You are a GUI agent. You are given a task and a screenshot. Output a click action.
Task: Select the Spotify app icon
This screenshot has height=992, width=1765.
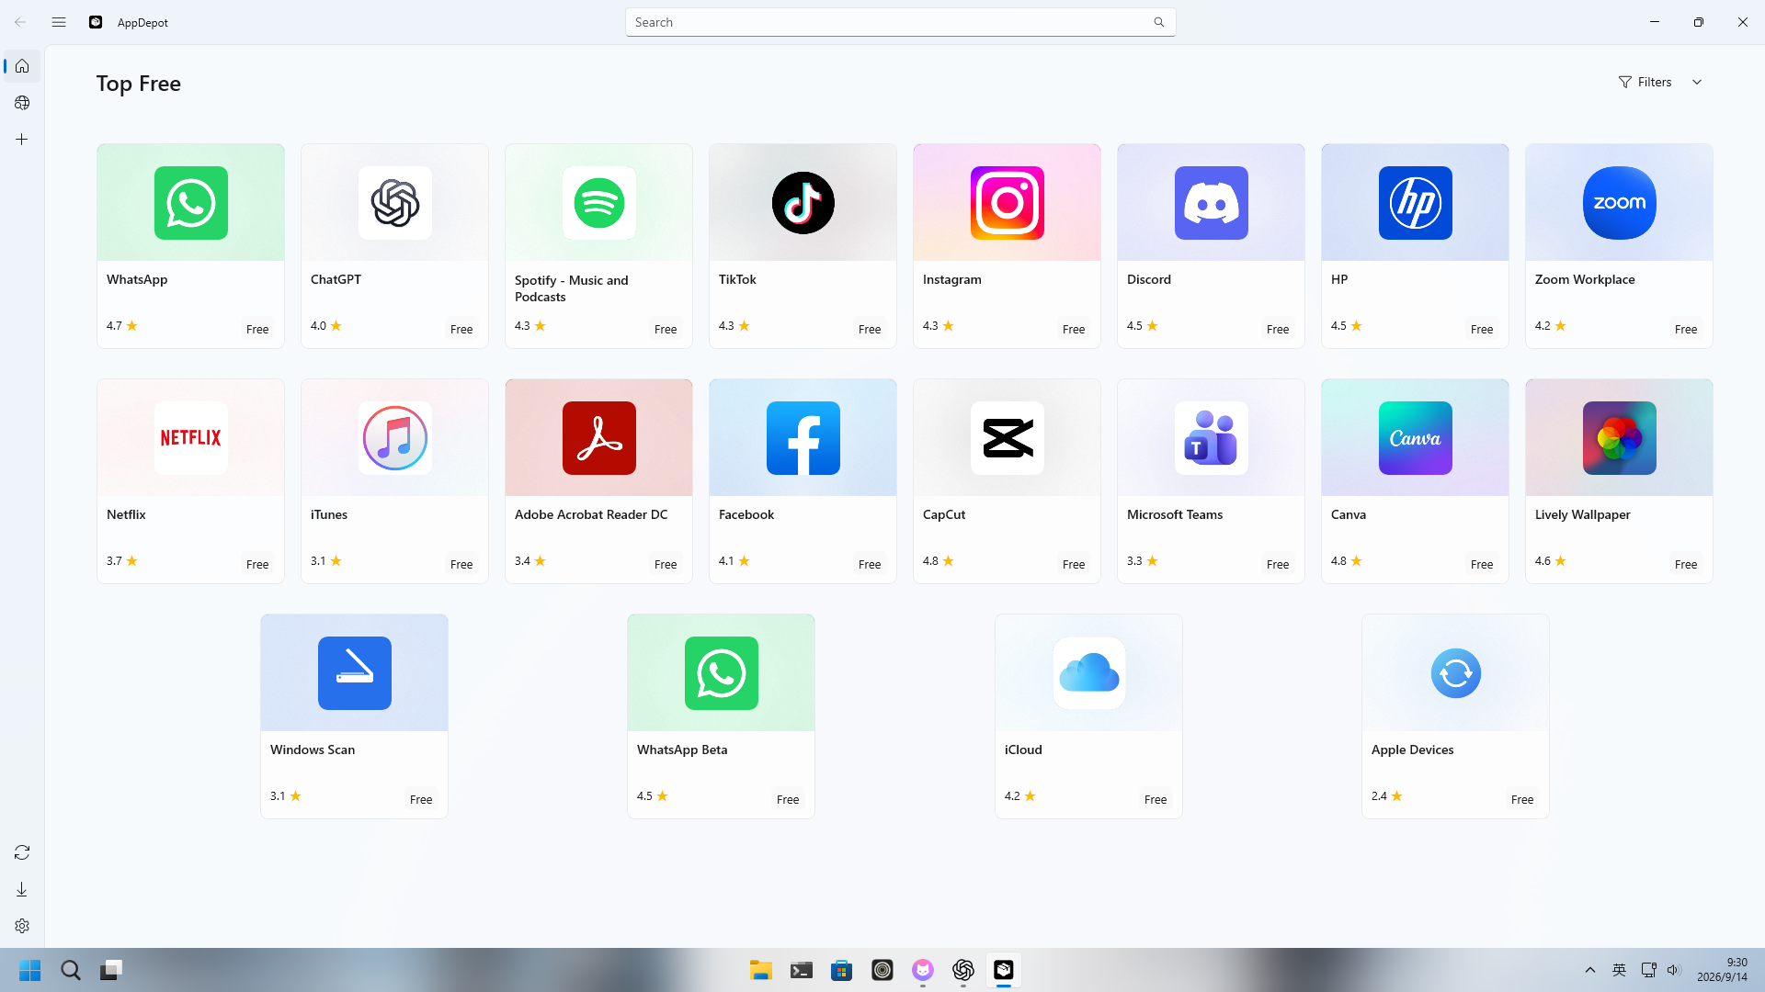[599, 203]
